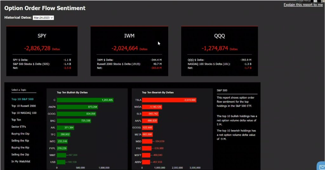Click the GOOGL bearish bar -622,448
This screenshot has width=325, height=170.
pos(147,128)
